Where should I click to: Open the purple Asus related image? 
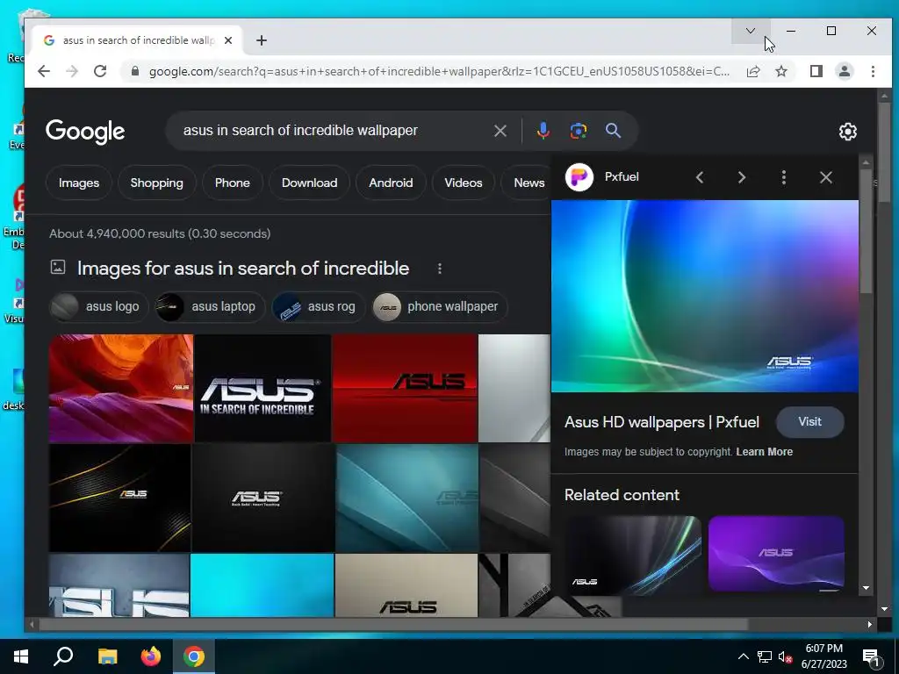point(776,554)
